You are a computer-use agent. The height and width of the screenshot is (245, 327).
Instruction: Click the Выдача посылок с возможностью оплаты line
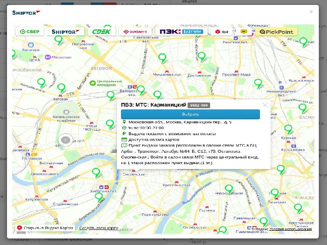coord(172,134)
